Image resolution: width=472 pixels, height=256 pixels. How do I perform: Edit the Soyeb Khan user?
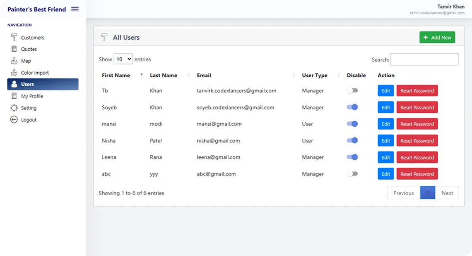[385, 107]
